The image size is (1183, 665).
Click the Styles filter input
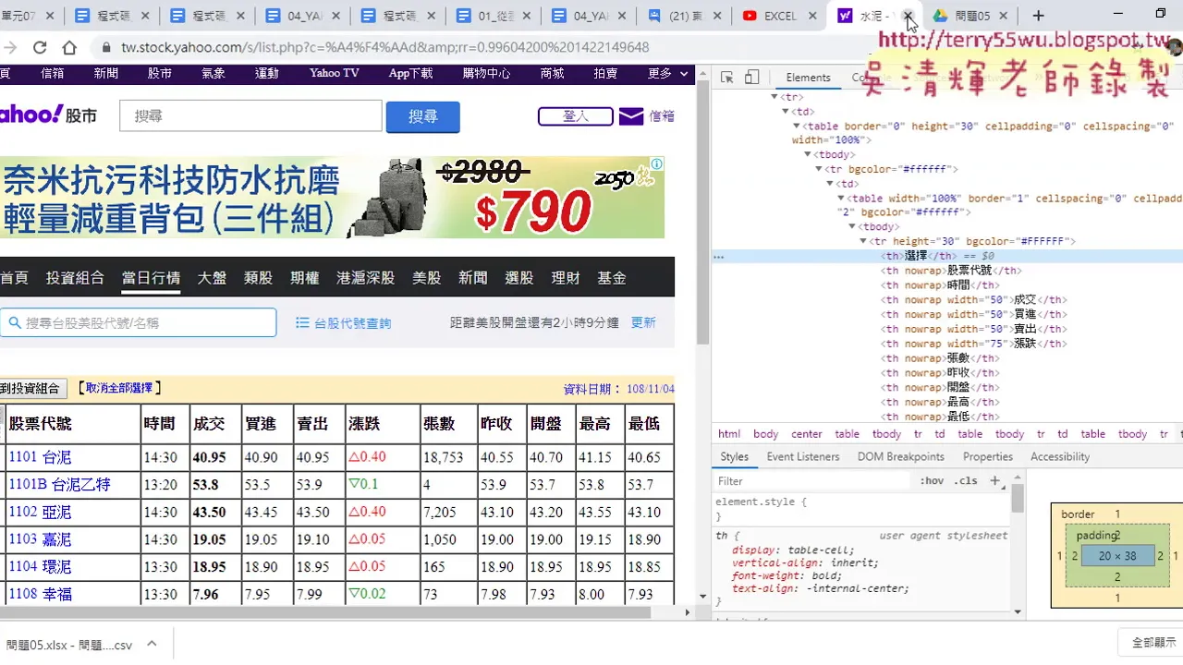(813, 481)
